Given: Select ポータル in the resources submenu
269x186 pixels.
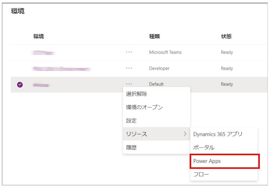Looking at the screenshot, I should pyautogui.click(x=204, y=147).
